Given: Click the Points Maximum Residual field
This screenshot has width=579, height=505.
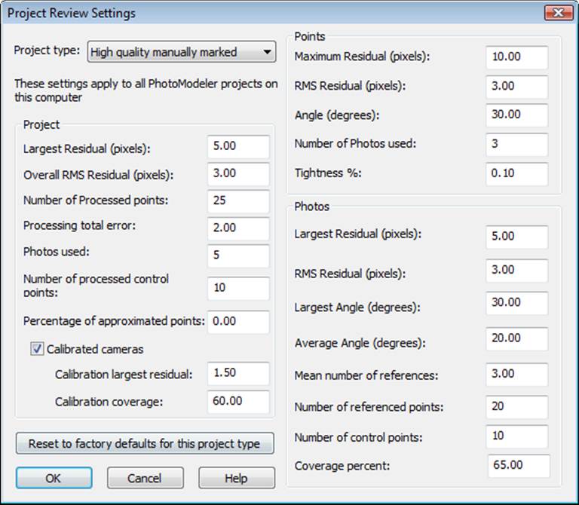Looking at the screenshot, I should (x=517, y=57).
